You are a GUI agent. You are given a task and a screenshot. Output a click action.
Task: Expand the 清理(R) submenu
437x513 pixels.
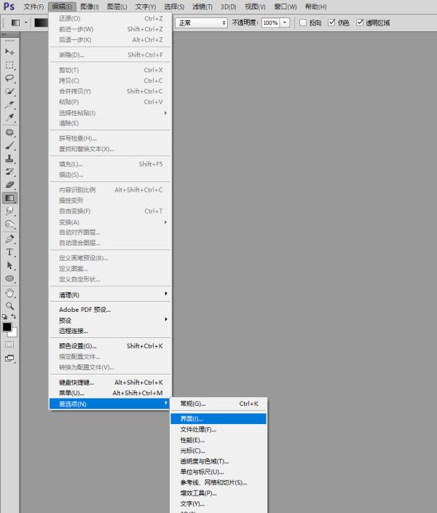[111, 295]
